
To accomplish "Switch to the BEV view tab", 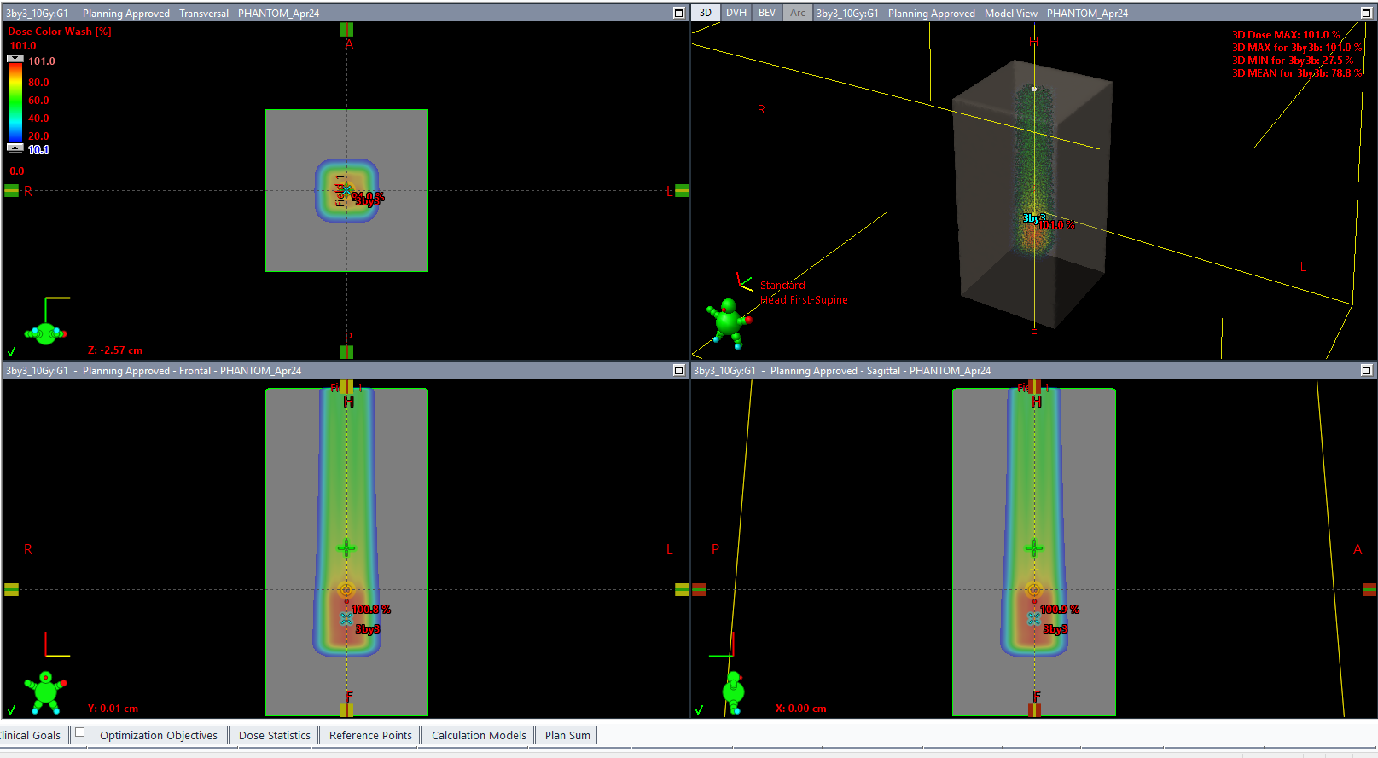I will pyautogui.click(x=767, y=13).
